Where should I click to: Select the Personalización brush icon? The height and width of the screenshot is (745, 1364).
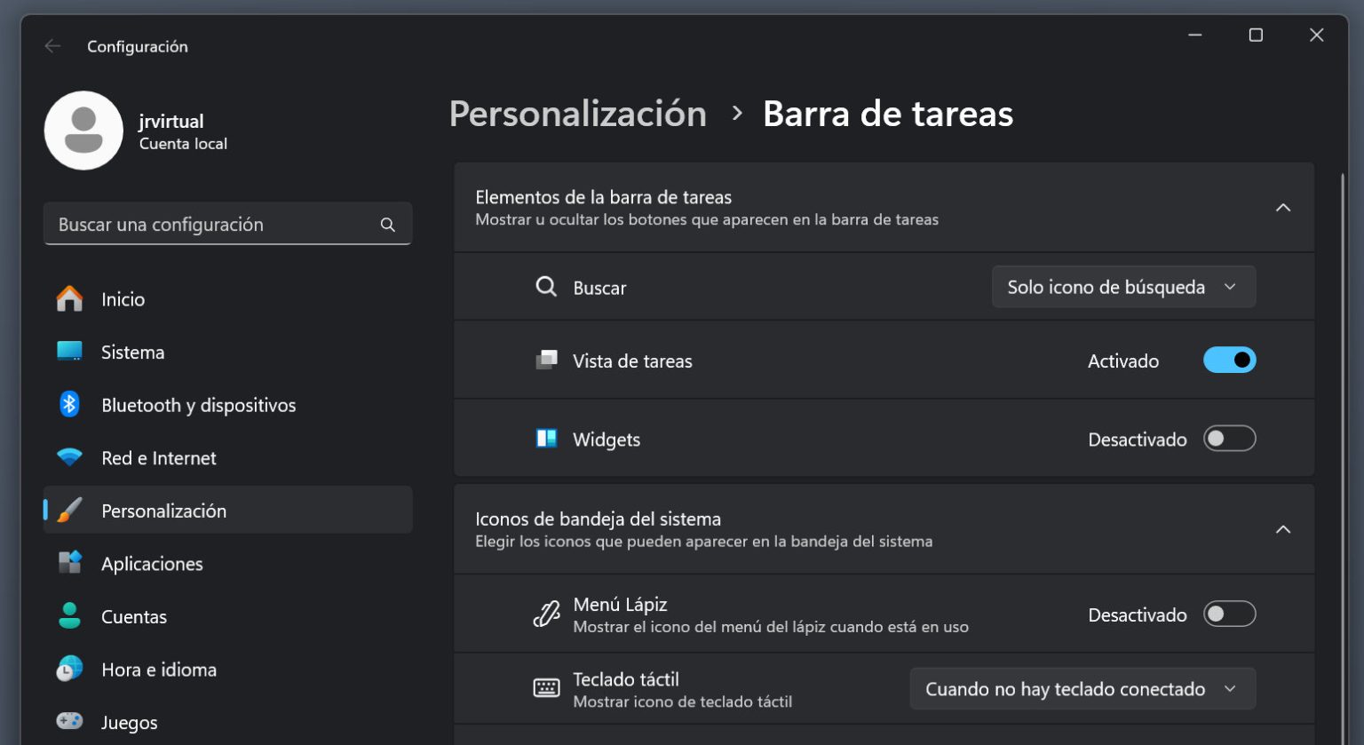68,511
